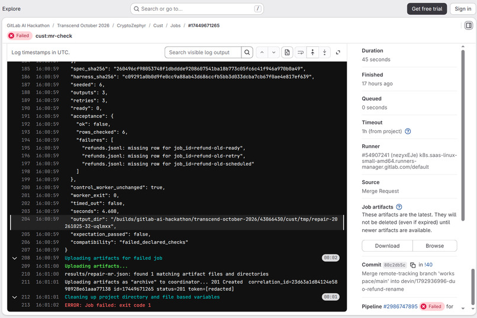Jump to next search result chevron
The width and height of the screenshot is (477, 318).
pos(274,52)
